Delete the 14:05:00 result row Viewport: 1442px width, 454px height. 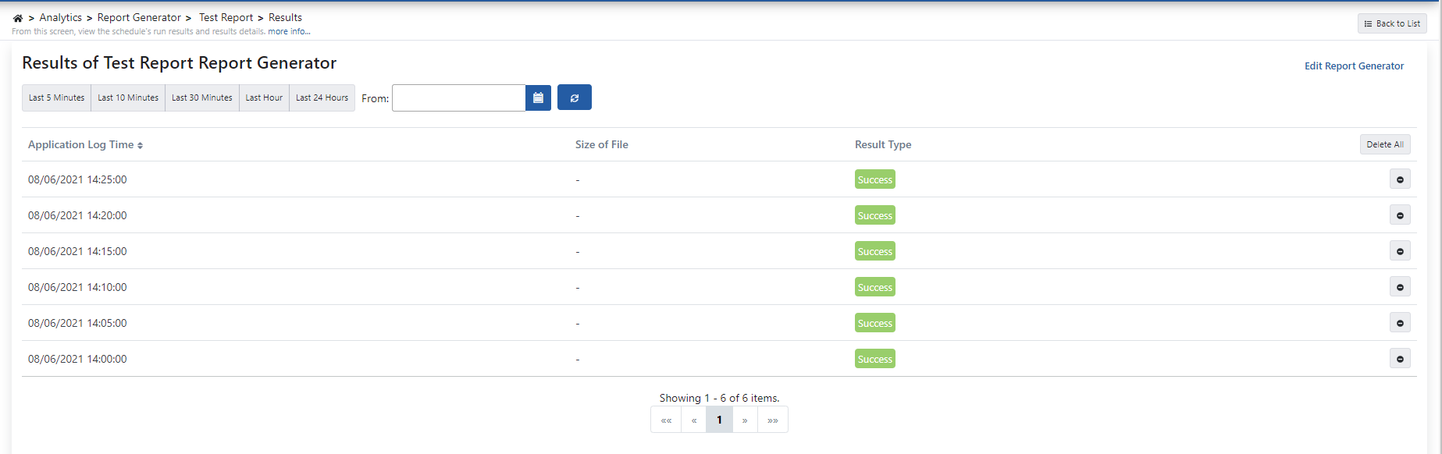[x=1399, y=323]
